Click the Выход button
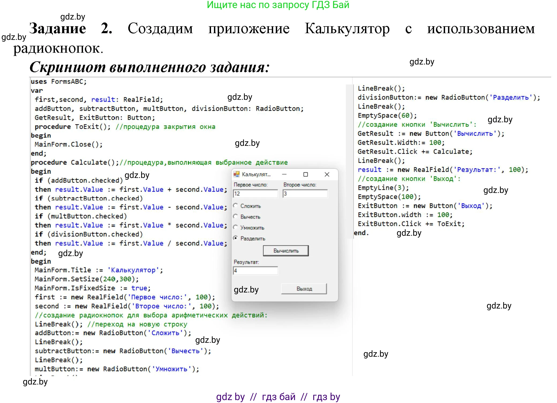 pos(303,288)
